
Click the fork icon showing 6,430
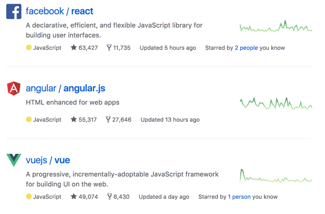tap(110, 196)
